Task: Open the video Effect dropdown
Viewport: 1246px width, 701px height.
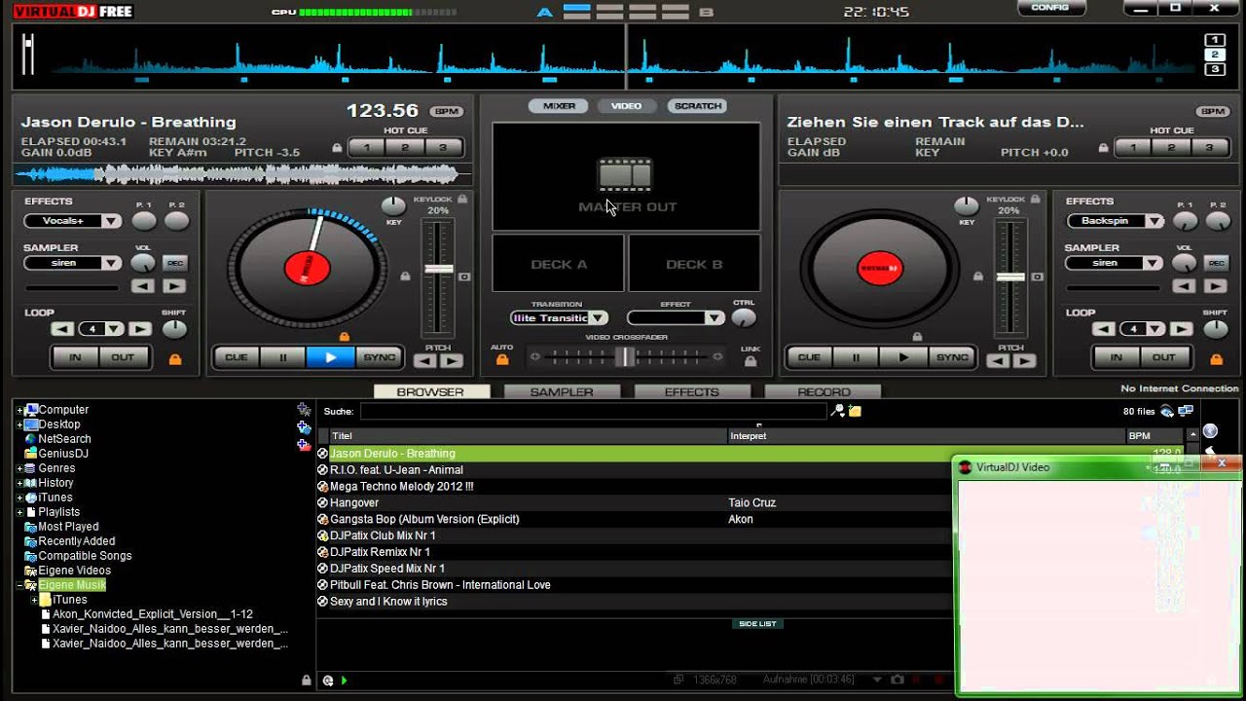Action: pos(715,318)
